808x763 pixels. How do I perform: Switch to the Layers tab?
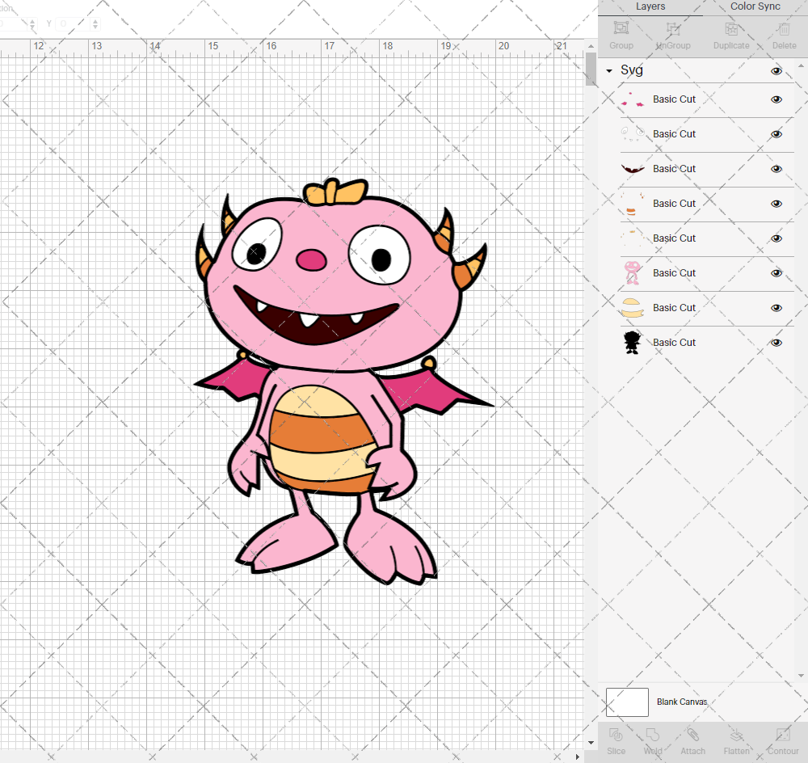[x=650, y=6]
